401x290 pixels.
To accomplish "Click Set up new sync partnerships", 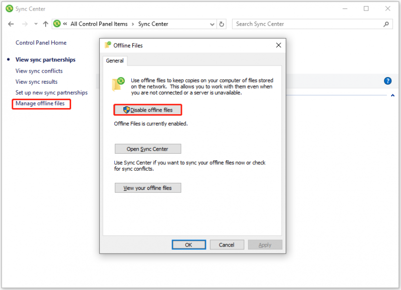I will point(52,93).
